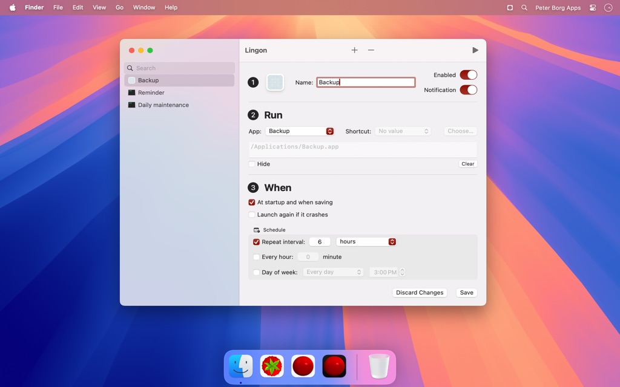
Task: Disable the Enabled toggle
Action: [468, 74]
